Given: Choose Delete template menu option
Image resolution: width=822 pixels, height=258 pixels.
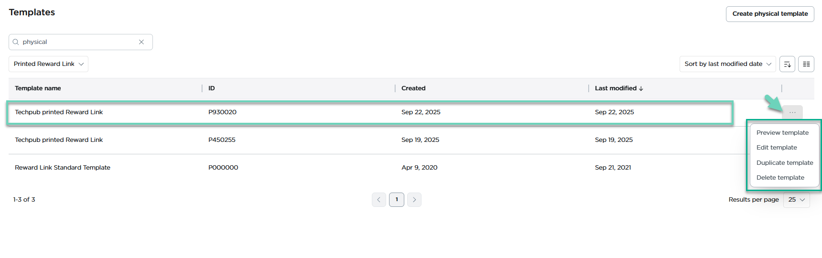Looking at the screenshot, I should [x=780, y=178].
